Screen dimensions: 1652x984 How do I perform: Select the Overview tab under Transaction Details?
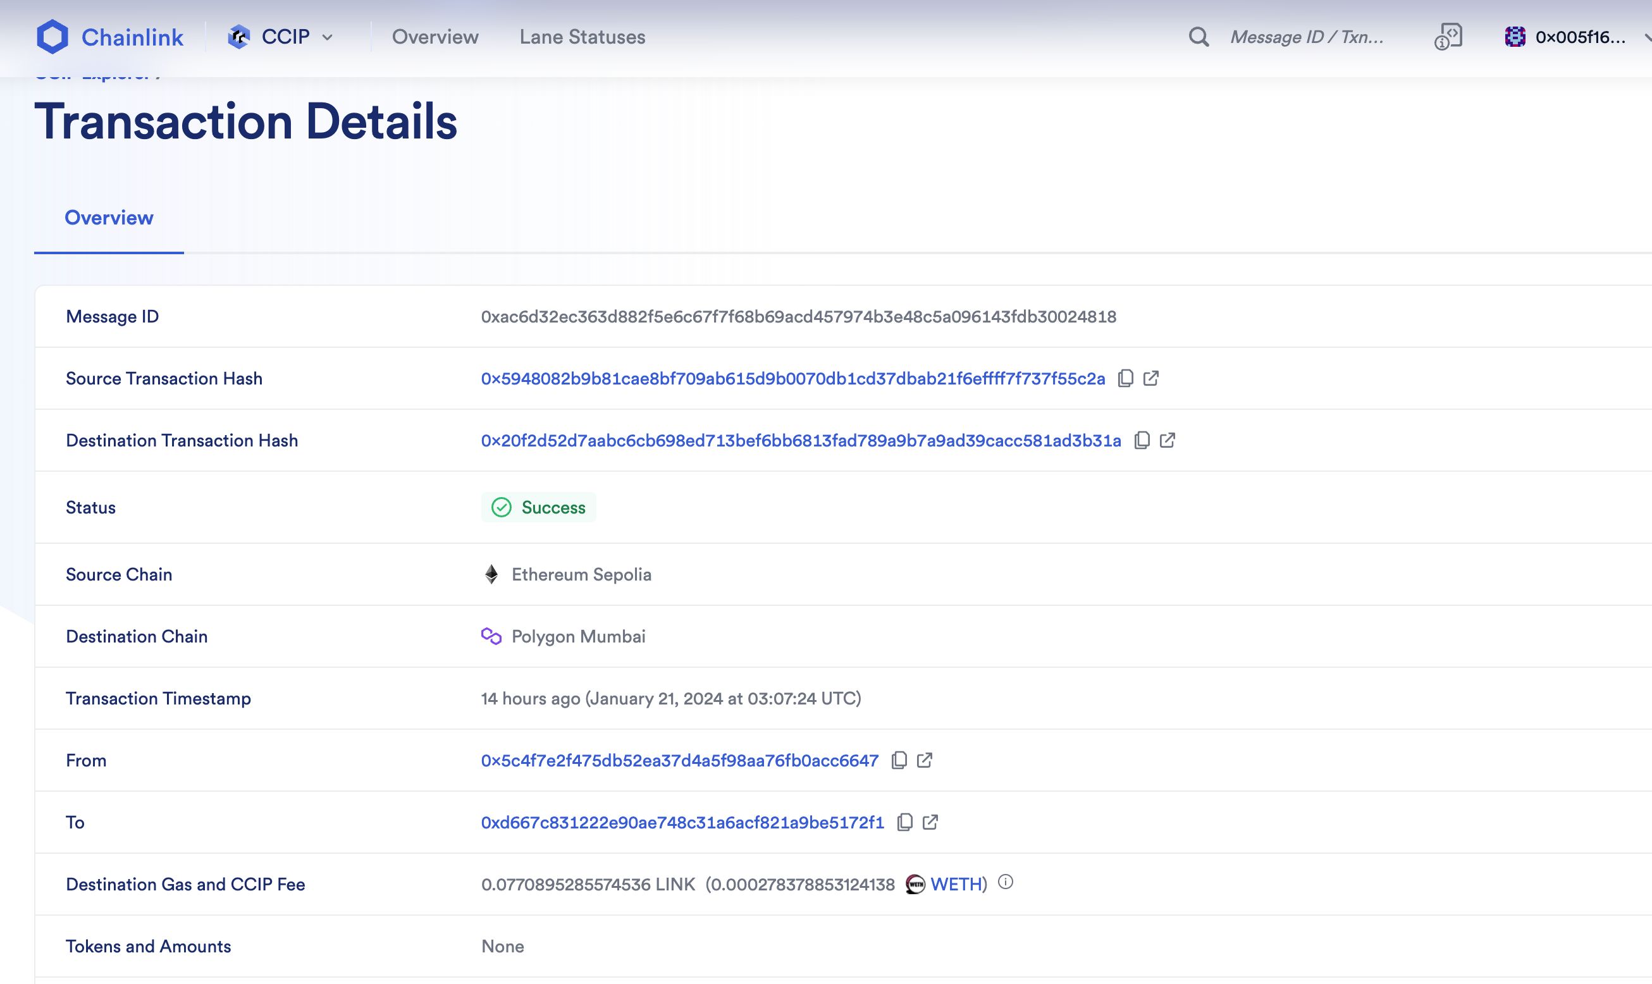[x=109, y=218]
